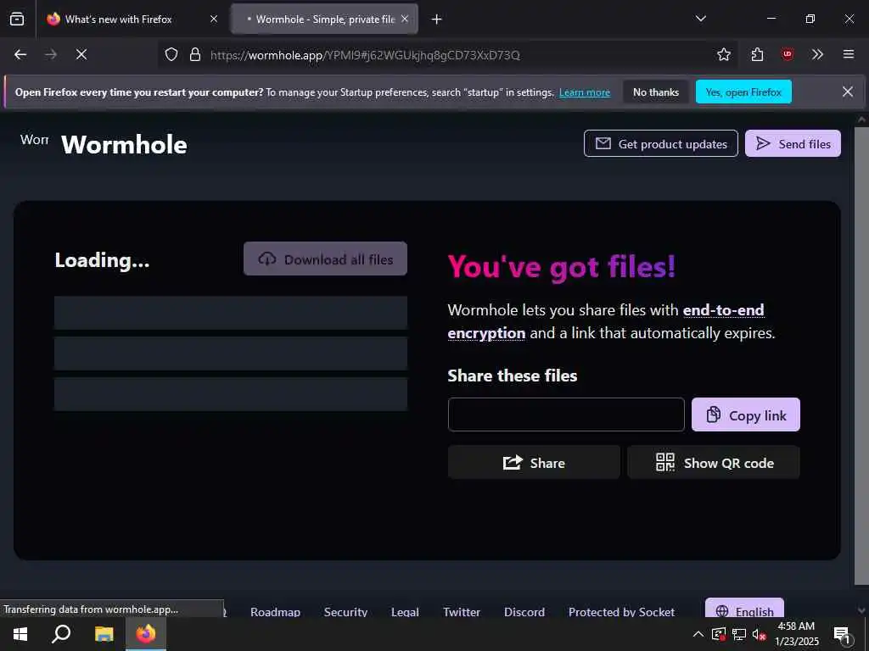The image size is (869, 651).
Task: Open the clock showing 4:58 AM
Action: [796, 634]
